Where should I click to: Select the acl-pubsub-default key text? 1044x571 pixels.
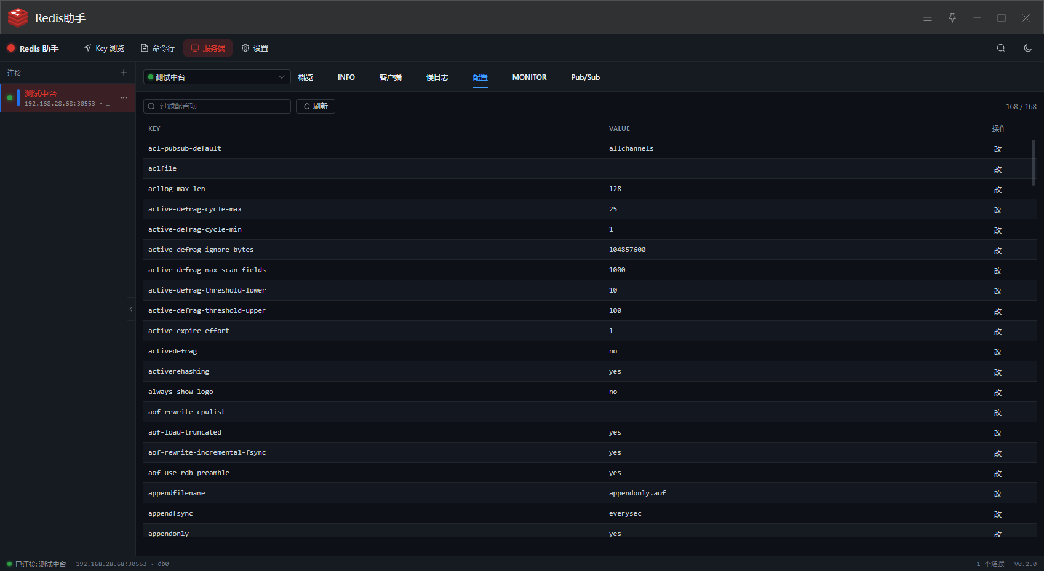(185, 148)
